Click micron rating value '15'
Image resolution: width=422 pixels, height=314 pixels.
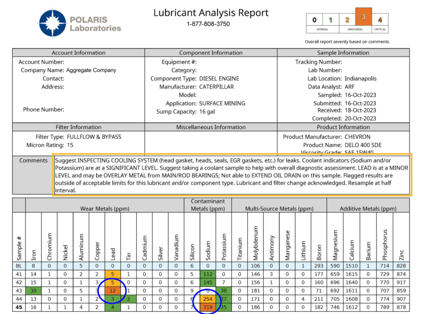pyautogui.click(x=70, y=145)
